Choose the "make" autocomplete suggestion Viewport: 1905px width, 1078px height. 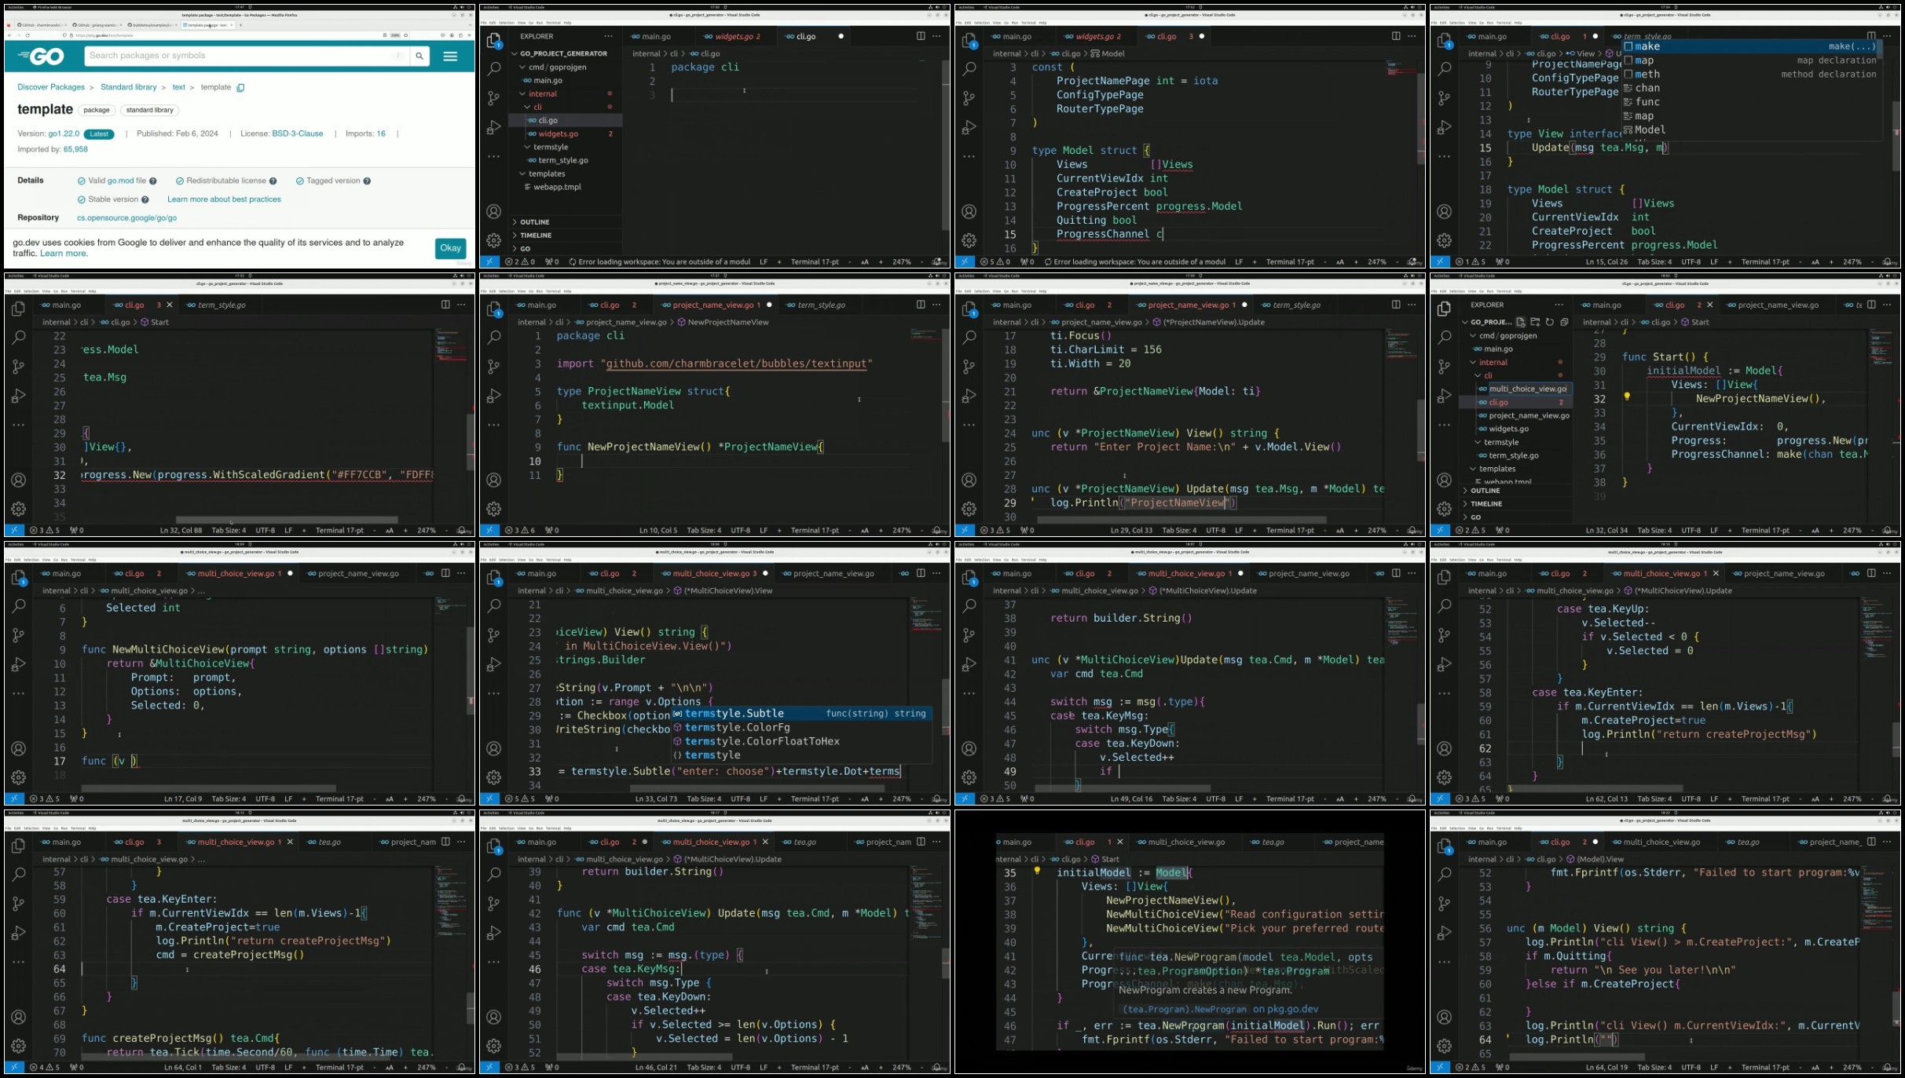pyautogui.click(x=1752, y=46)
